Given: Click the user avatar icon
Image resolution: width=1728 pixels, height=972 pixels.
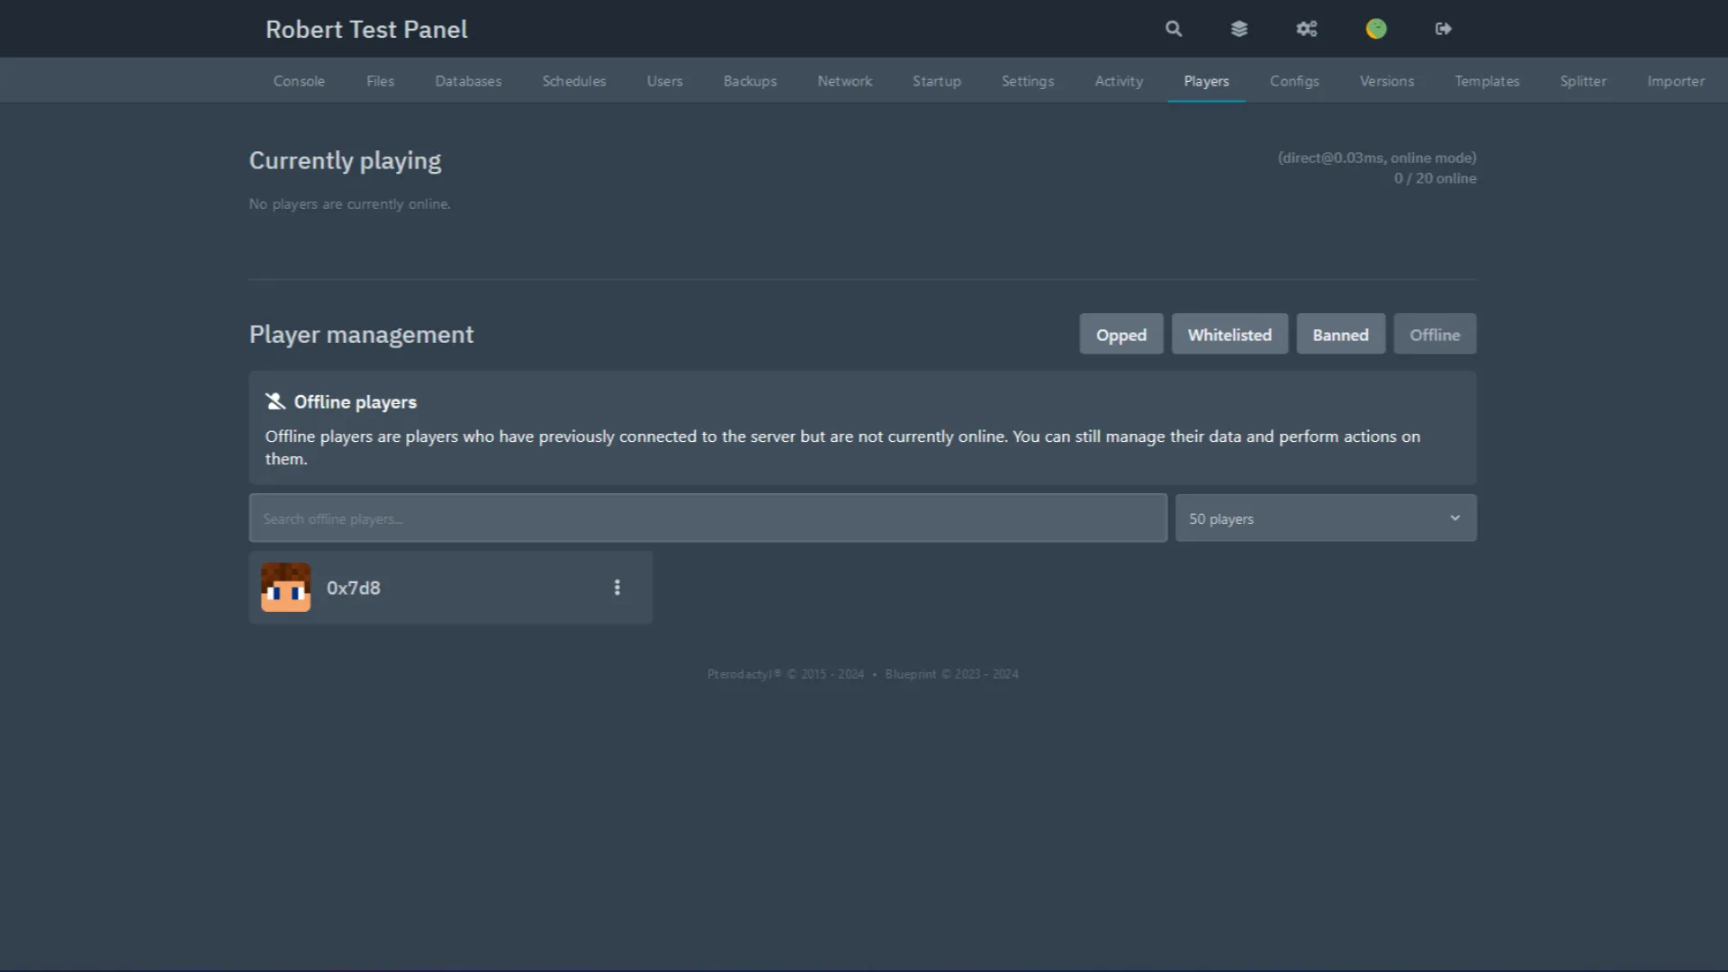Looking at the screenshot, I should (1375, 28).
